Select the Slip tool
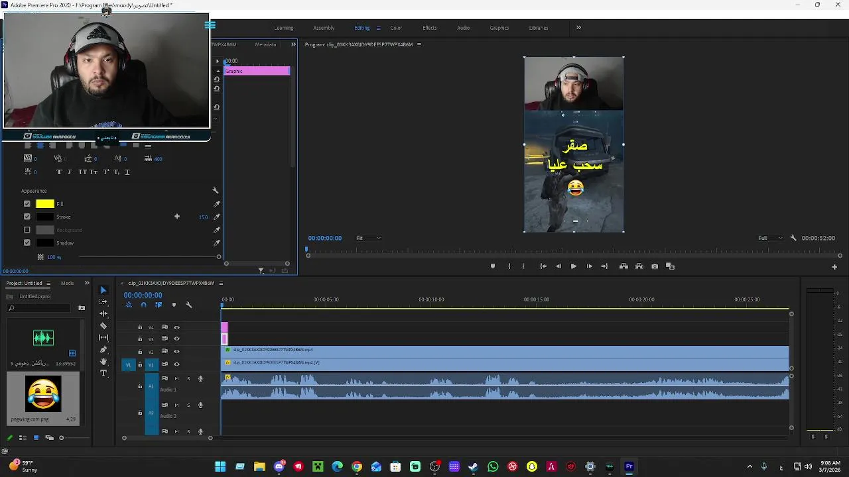The width and height of the screenshot is (849, 477). (103, 337)
